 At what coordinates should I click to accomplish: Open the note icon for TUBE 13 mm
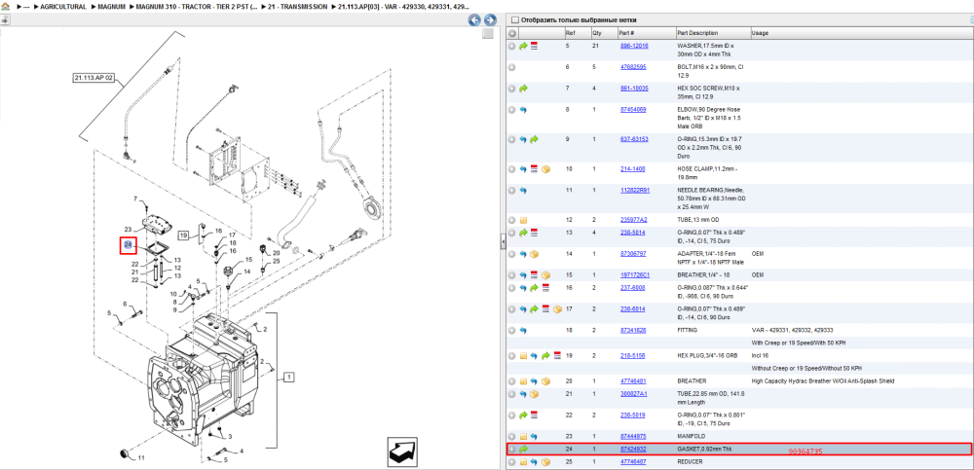coord(523,220)
